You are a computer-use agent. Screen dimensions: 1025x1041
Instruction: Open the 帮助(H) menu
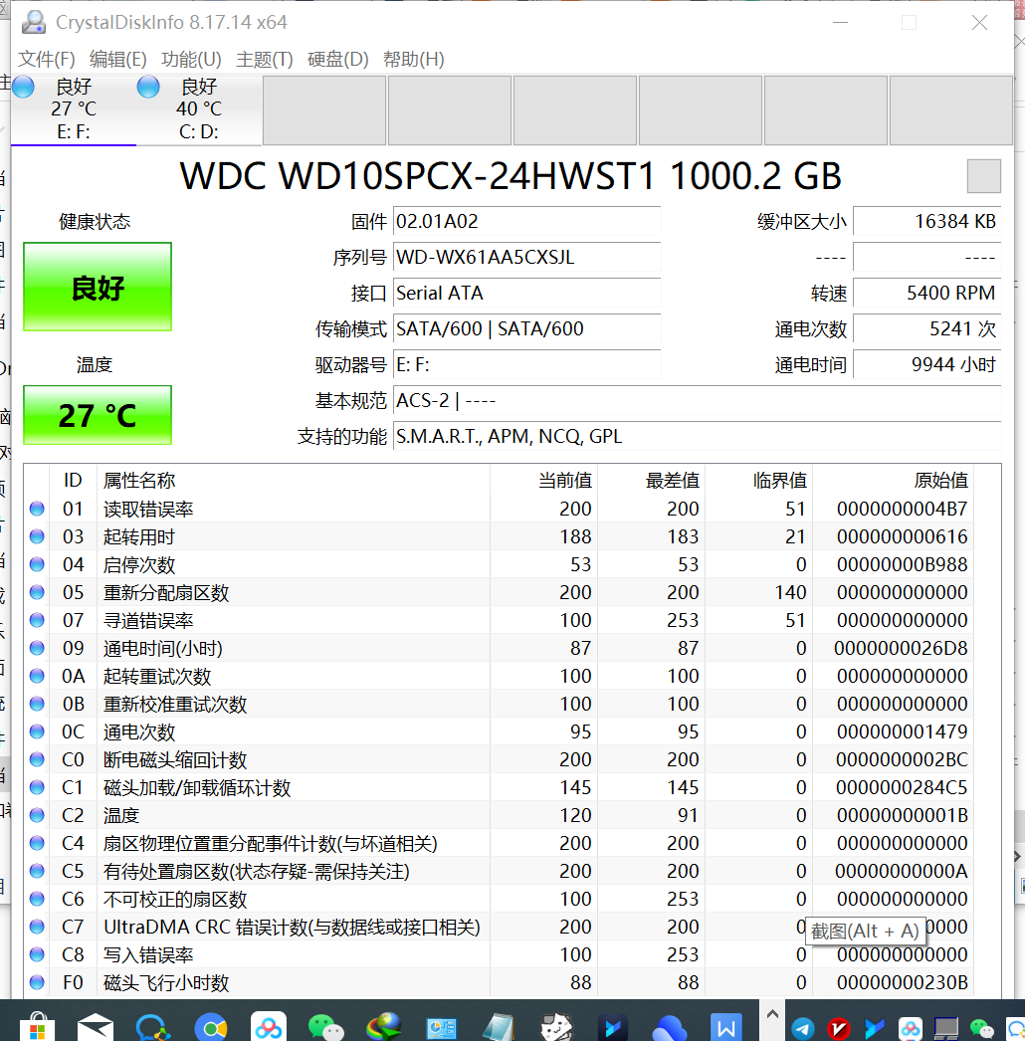point(413,60)
